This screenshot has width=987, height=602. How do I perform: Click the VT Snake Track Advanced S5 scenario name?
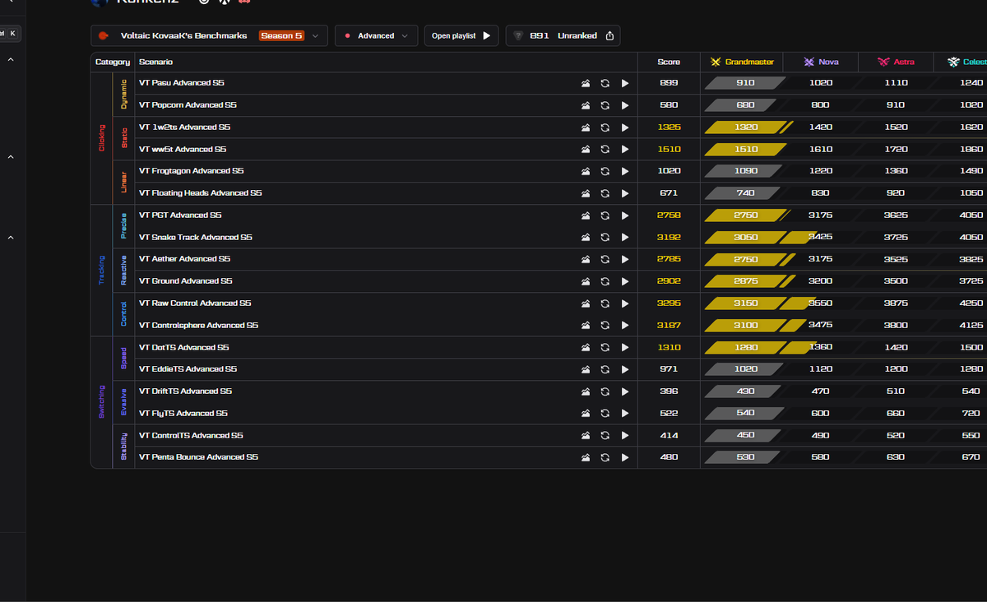click(x=196, y=238)
